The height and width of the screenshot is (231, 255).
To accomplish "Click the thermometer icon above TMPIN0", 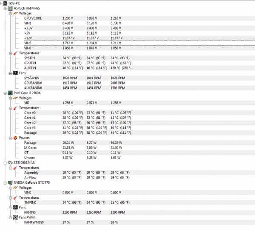I will coord(15,197).
